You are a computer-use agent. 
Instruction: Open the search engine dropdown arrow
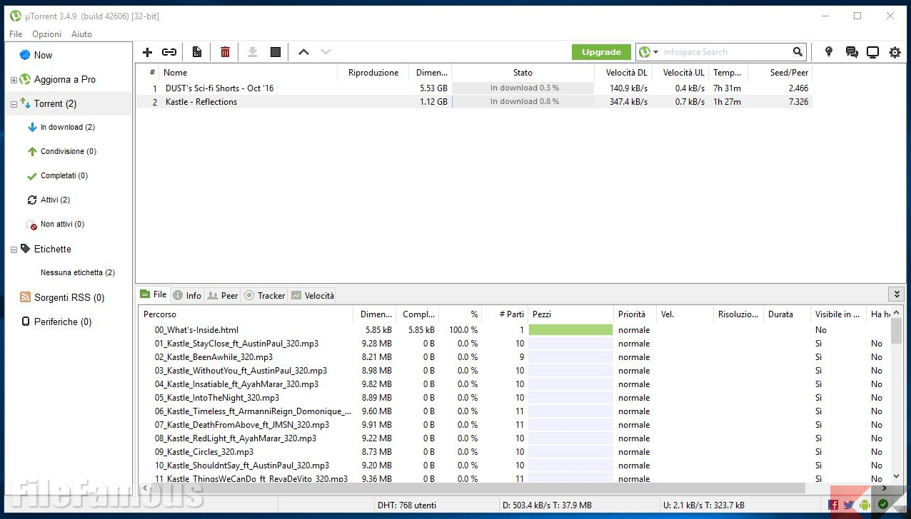pyautogui.click(x=655, y=52)
